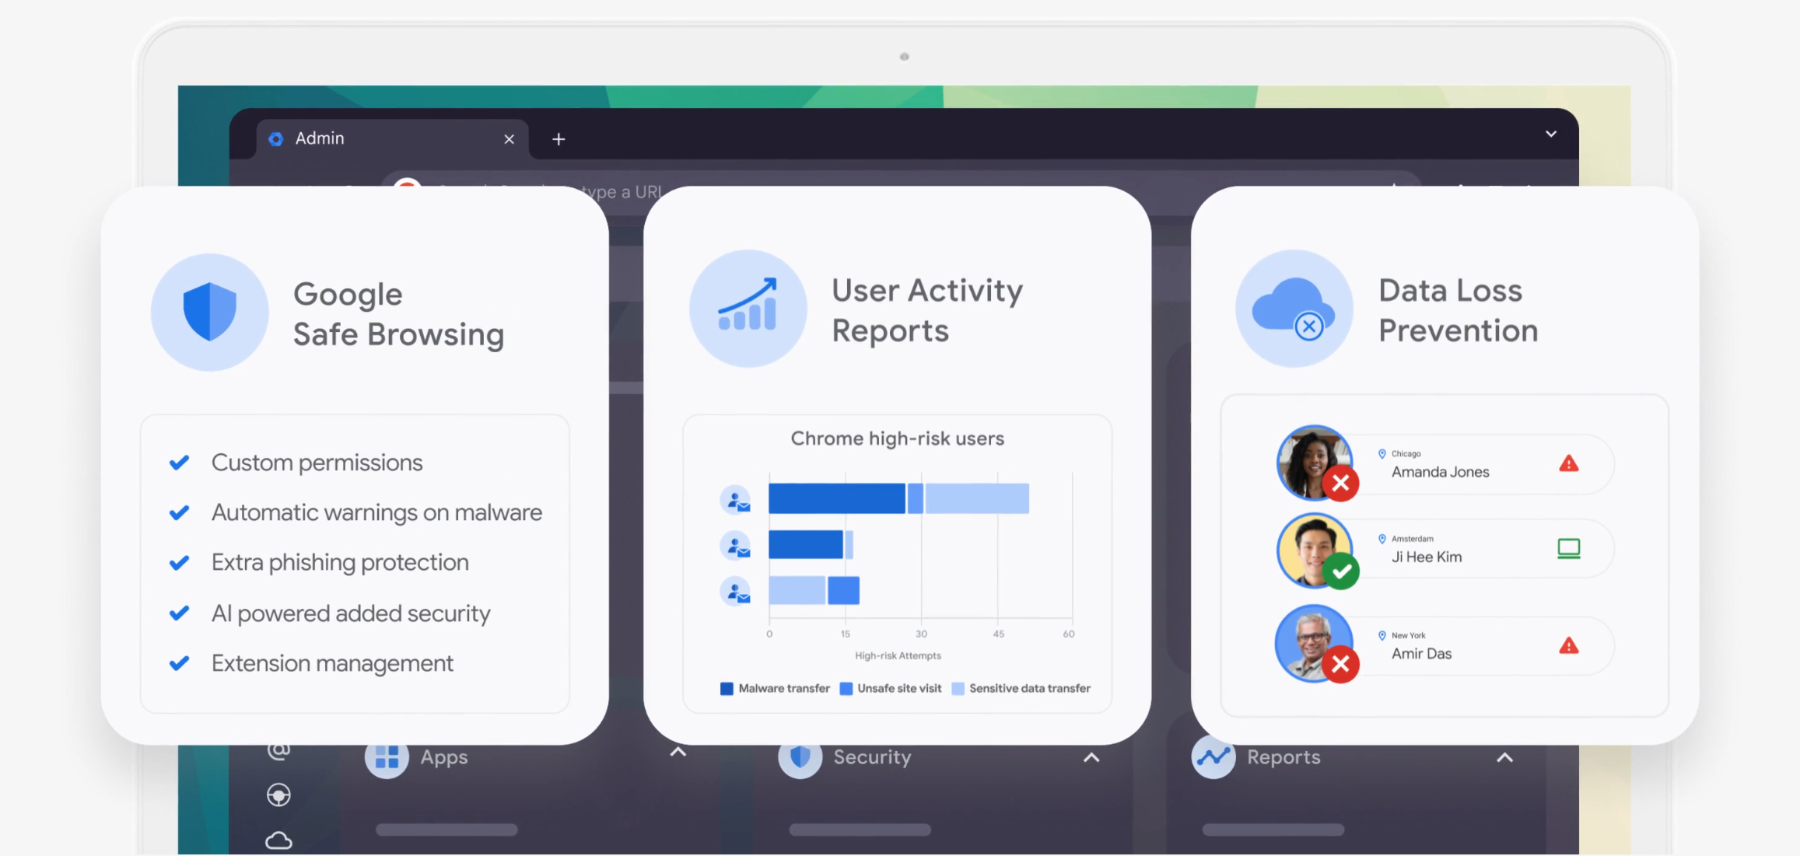
Task: Click the 'Custom permissions' text
Action: [317, 463]
